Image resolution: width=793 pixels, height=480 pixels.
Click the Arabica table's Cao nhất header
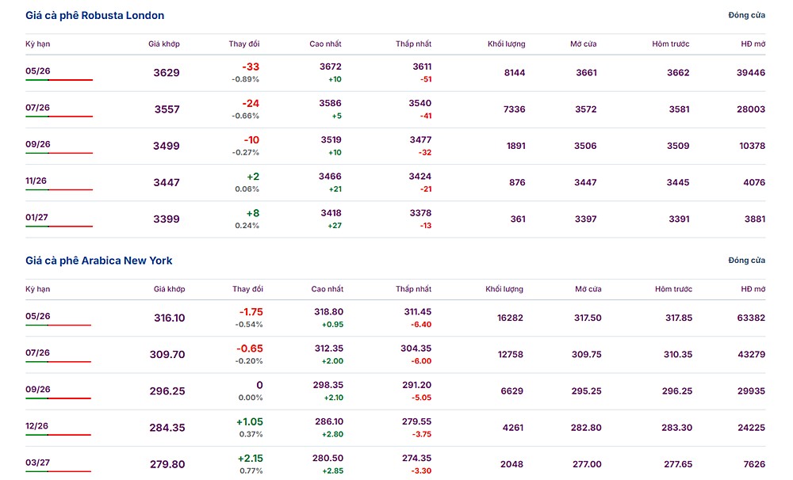point(327,289)
